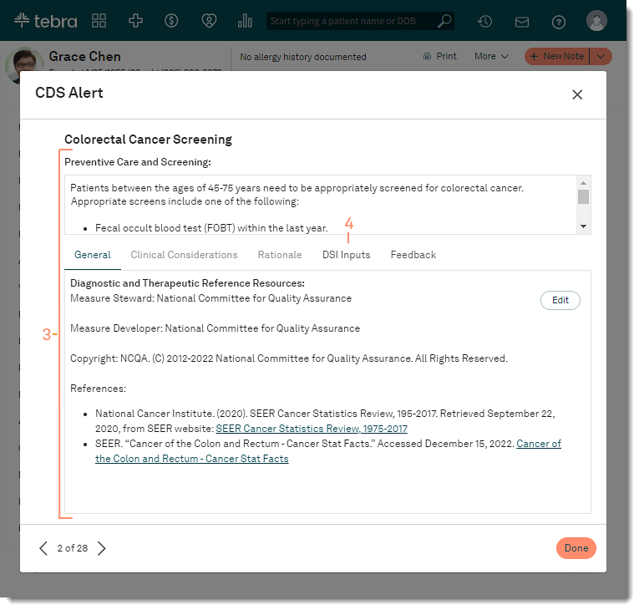This screenshot has height=610, width=639.
Task: Open SEER Cancer Statistics Review, 1975-2017 link
Action: (312, 429)
